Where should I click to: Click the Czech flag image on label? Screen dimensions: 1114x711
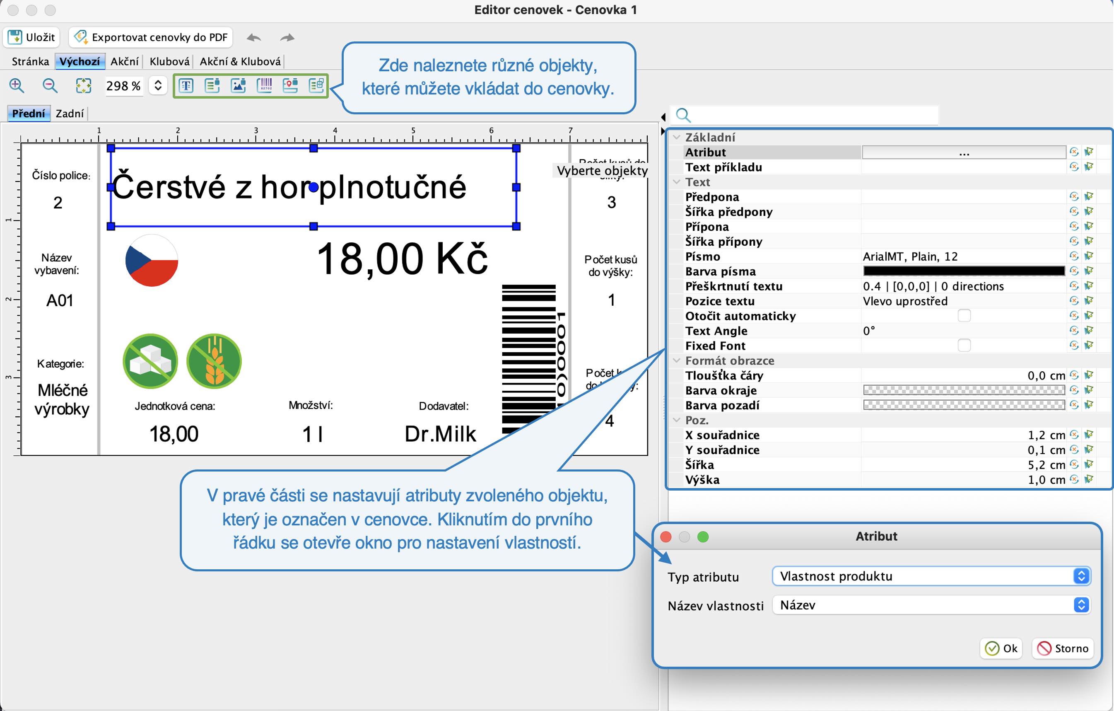(x=152, y=260)
